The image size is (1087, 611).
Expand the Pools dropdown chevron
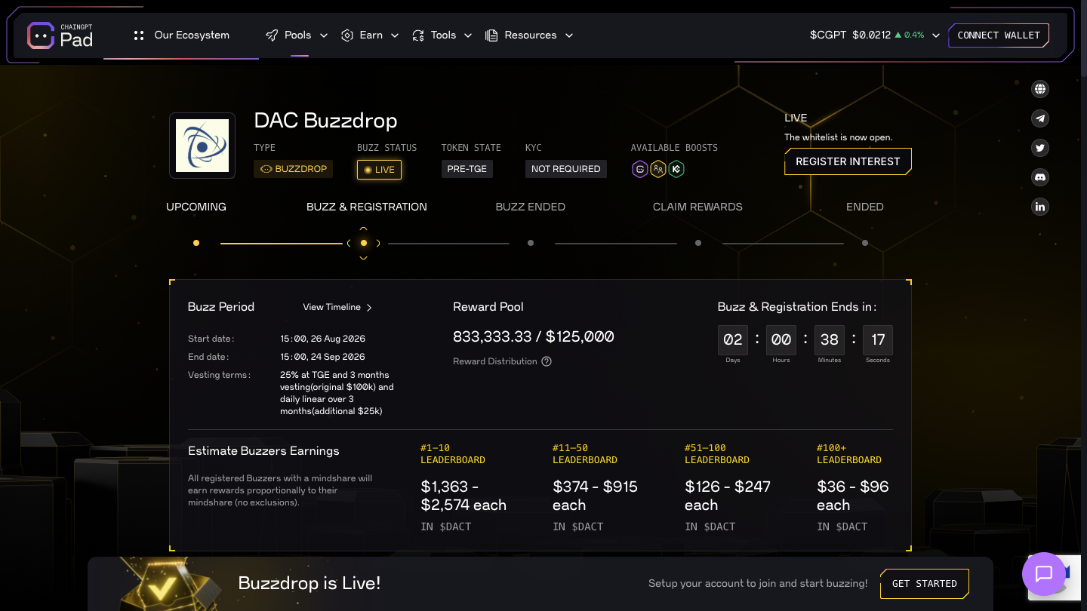(324, 35)
